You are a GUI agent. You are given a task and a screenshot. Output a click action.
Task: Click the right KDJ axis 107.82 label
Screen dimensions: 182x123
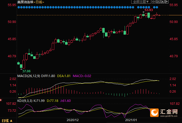[175, 104]
